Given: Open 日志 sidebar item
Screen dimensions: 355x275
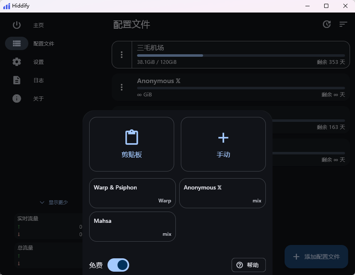Looking at the screenshot, I should (x=38, y=80).
